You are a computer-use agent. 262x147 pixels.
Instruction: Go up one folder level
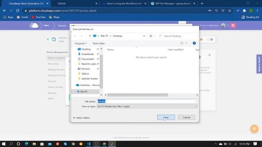(90, 36)
